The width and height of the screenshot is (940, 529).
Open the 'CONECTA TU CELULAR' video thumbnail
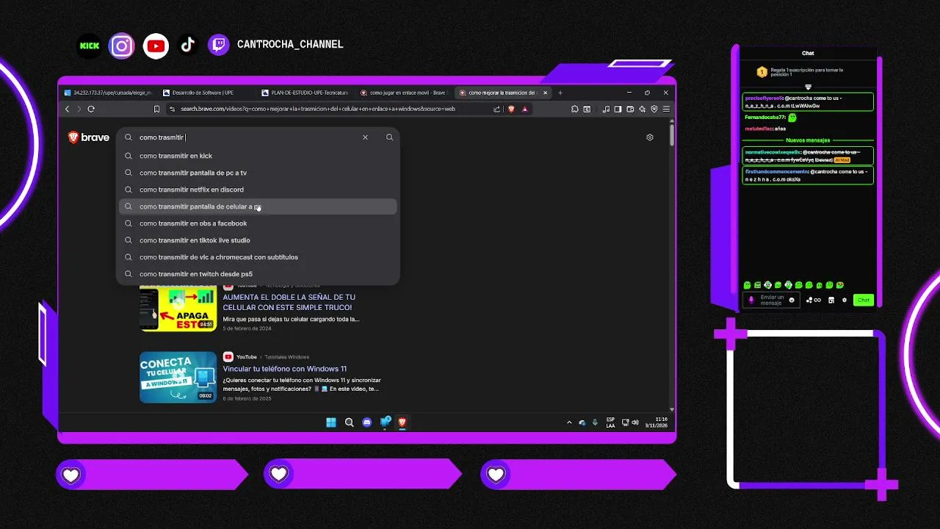click(178, 377)
